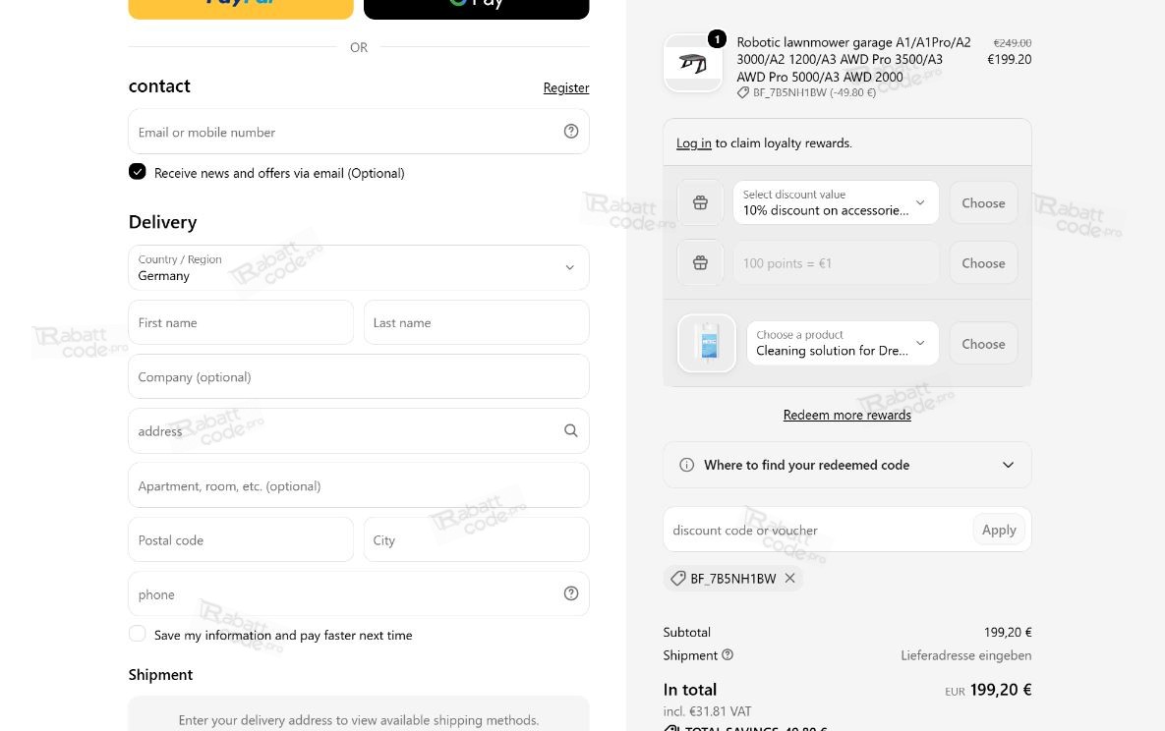Screen dimensions: 1165x731
Task: Click the Company (optional) field
Action: (359, 376)
